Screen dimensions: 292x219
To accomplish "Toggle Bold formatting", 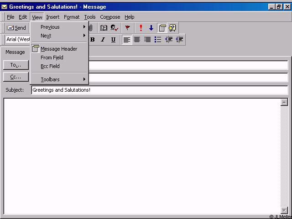I will 92,40.
